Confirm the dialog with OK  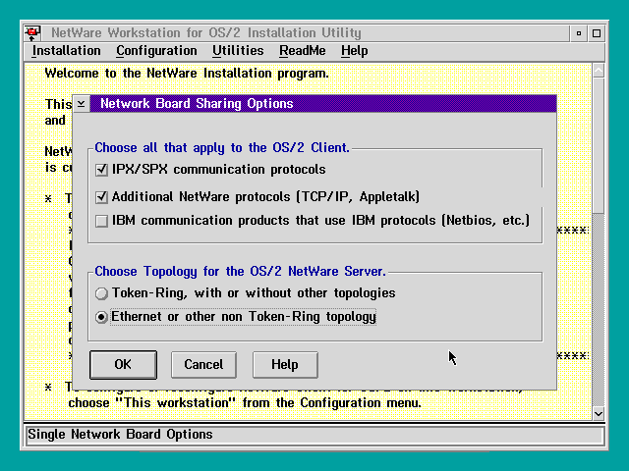pyautogui.click(x=123, y=365)
